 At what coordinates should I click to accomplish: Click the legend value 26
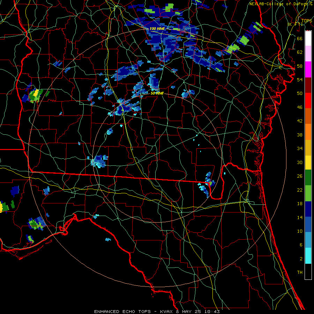300,176
